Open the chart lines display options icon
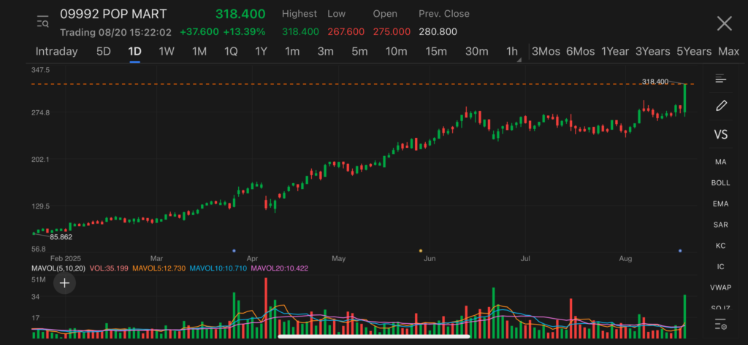The image size is (748, 345). pyautogui.click(x=720, y=79)
